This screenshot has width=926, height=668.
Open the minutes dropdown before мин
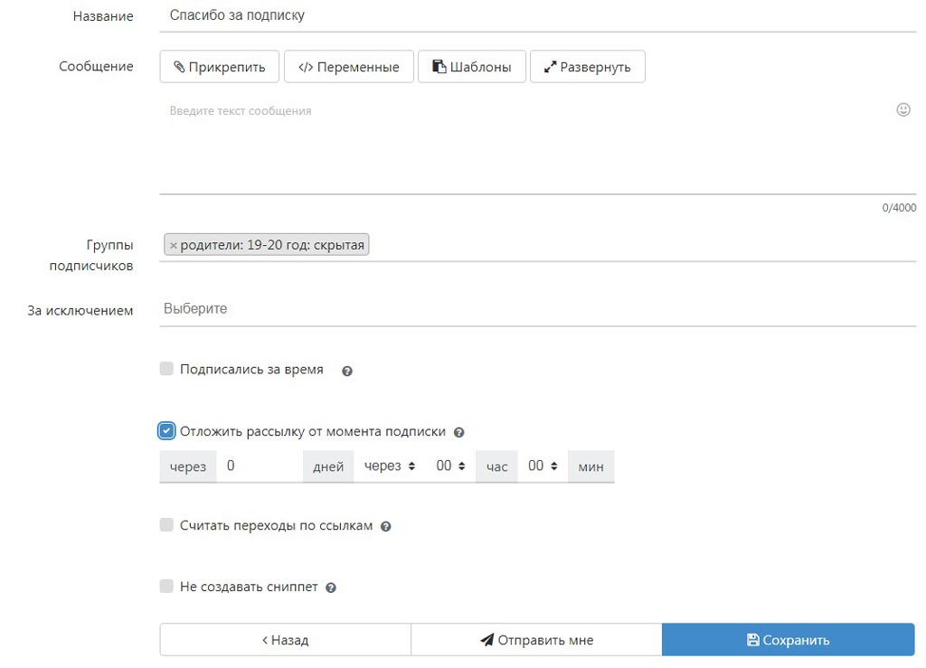(x=542, y=466)
